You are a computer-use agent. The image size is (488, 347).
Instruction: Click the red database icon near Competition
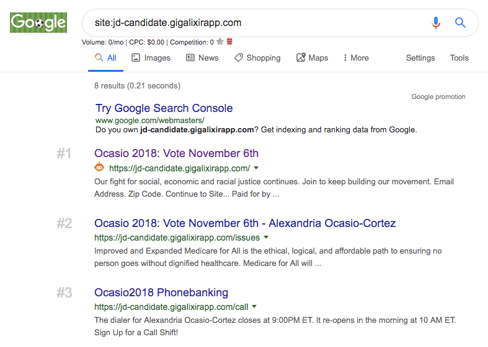[229, 42]
